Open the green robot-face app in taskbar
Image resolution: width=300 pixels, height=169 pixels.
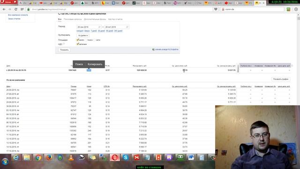(x=180, y=158)
